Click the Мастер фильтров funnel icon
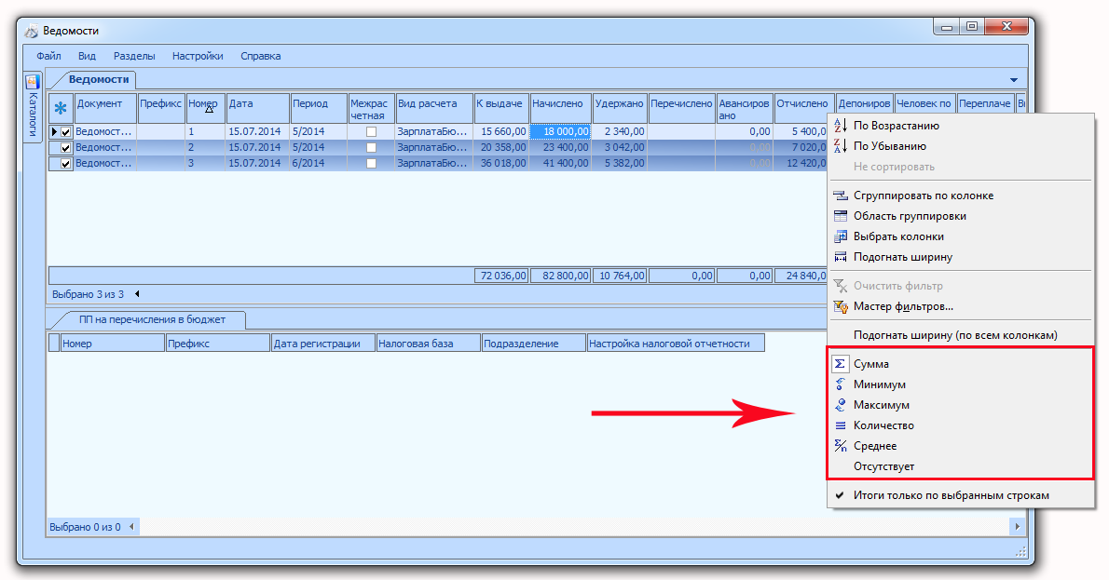The image size is (1109, 580). point(841,306)
